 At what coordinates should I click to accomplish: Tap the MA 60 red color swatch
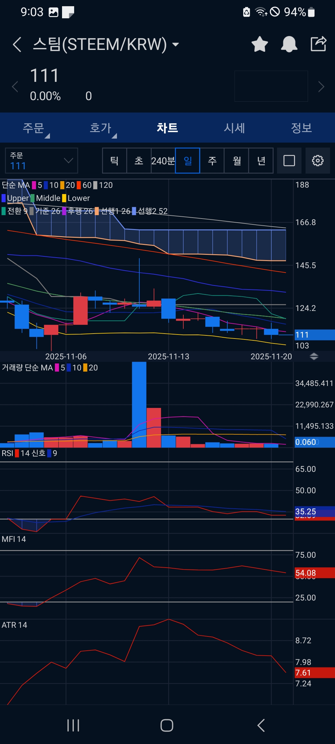[79, 185]
